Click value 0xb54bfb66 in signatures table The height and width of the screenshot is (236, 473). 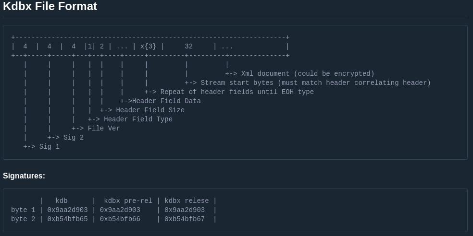[x=120, y=219]
